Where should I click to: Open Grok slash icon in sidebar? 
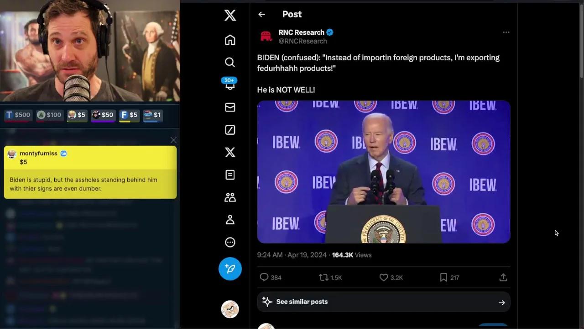[x=230, y=130]
